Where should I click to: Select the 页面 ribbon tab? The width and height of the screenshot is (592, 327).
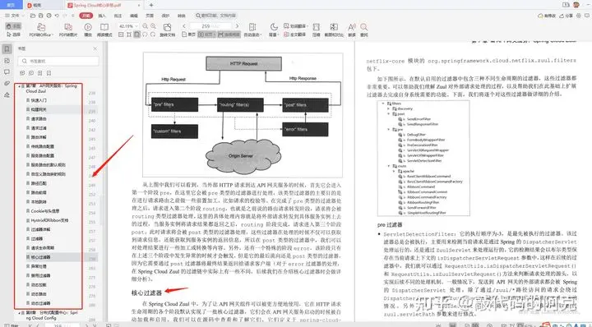tap(150, 16)
